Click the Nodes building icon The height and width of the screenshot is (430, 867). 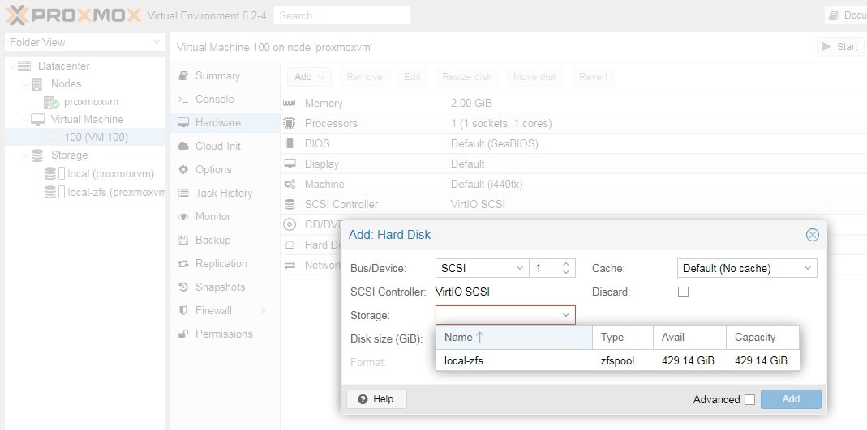(37, 84)
